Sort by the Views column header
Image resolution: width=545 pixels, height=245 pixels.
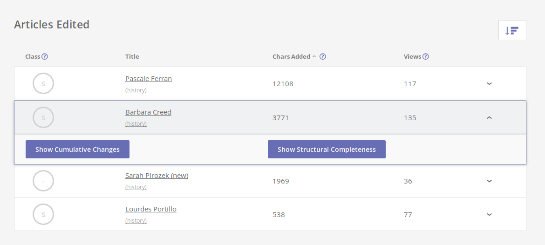coord(412,57)
